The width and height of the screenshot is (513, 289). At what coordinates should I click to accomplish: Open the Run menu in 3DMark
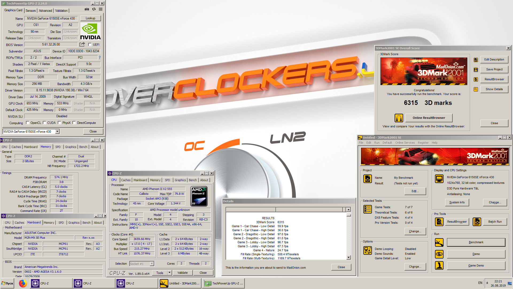click(377, 143)
